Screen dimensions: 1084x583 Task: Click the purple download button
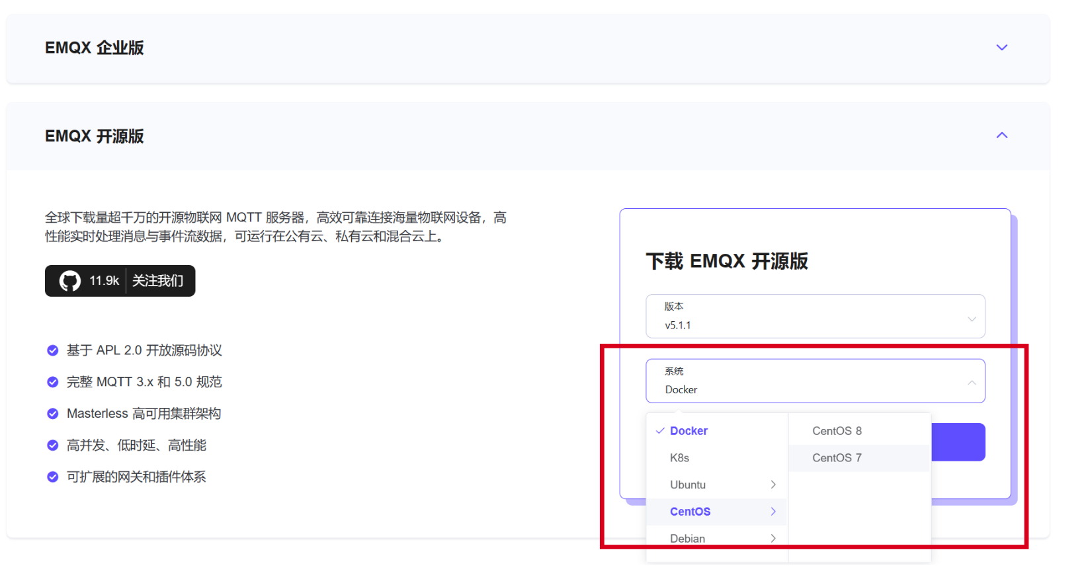(x=958, y=442)
